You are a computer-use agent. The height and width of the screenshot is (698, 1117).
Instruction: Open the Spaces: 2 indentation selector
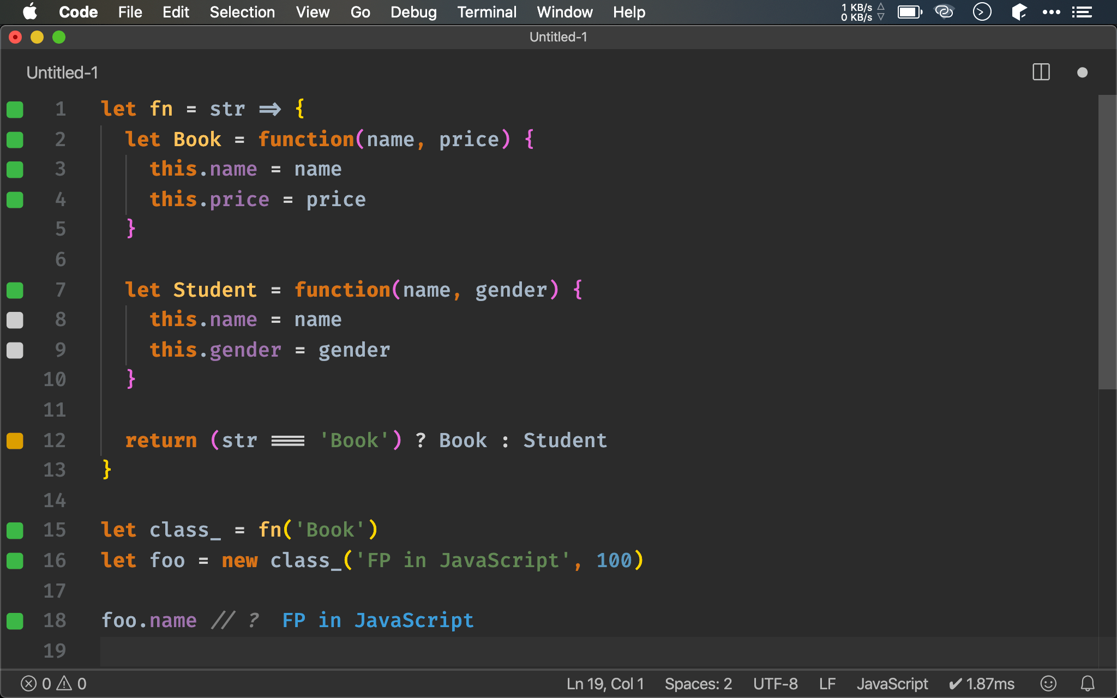pyautogui.click(x=698, y=683)
